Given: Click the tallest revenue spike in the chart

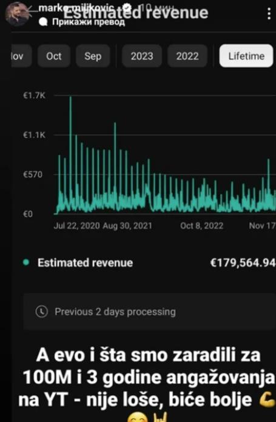Looking at the screenshot, I should tap(70, 155).
